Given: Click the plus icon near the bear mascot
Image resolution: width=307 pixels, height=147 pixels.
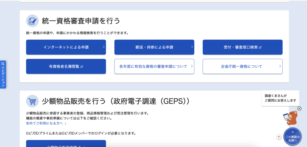Looking at the screenshot, I should 279,137.
